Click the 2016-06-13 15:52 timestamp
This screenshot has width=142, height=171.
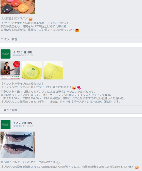click(23, 55)
